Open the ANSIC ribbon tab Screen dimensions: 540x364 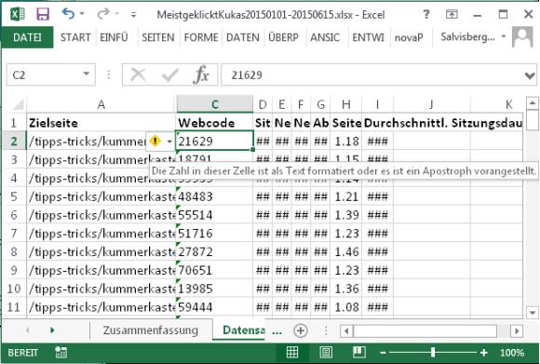325,37
